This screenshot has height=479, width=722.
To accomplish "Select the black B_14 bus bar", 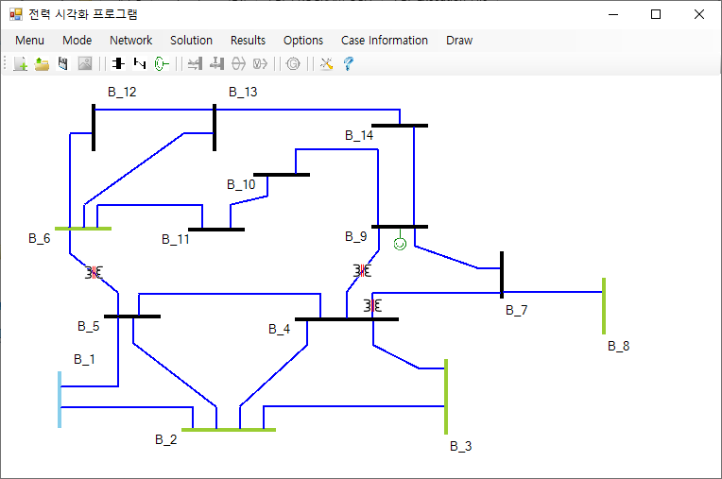I will (x=400, y=125).
